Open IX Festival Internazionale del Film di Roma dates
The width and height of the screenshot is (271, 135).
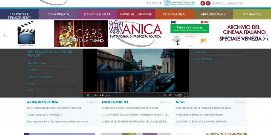tap(130, 108)
